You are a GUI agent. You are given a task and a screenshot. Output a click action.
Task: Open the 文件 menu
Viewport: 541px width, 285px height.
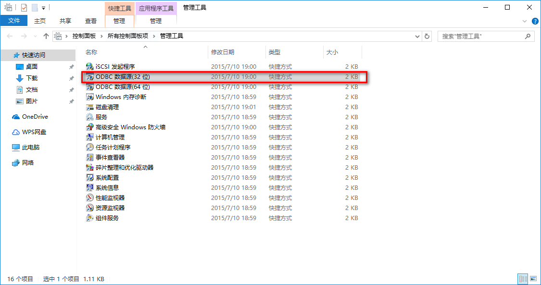pos(14,21)
